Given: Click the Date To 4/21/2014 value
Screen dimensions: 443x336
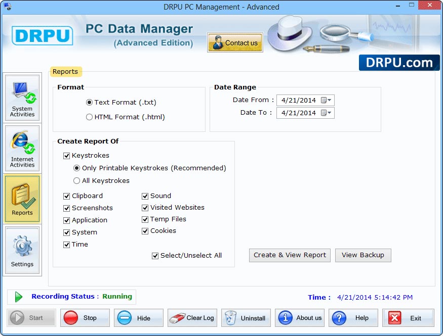Looking at the screenshot, I should coord(299,113).
